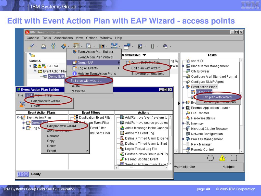Collapse the Event Action Plans task node
The image size is (261, 196).
tap(183, 87)
